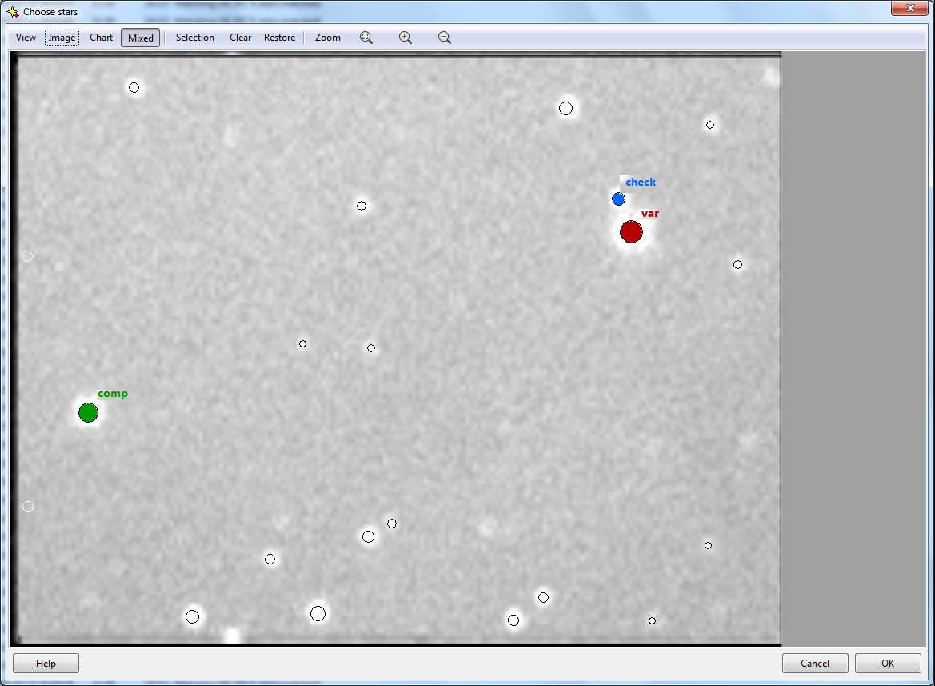Open the Help button

click(46, 664)
